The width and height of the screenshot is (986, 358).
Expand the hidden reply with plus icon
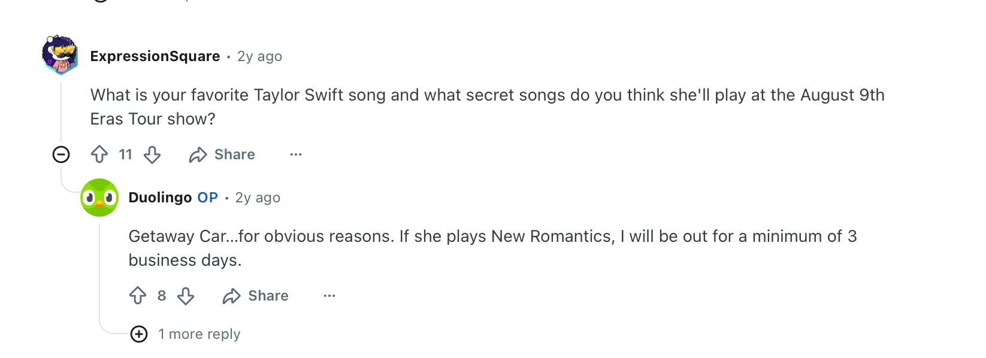(x=139, y=334)
